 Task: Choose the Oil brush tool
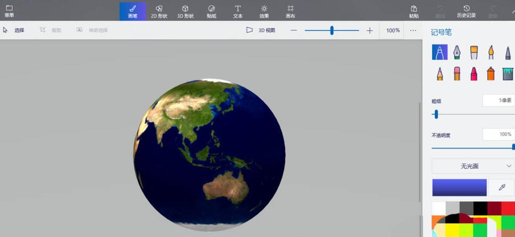474,52
